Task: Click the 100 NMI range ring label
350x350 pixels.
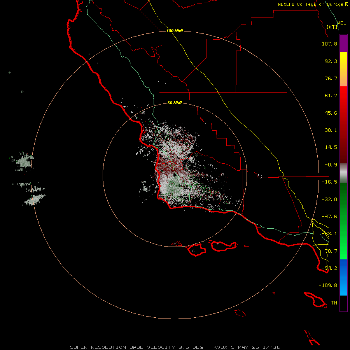Action: point(175,31)
